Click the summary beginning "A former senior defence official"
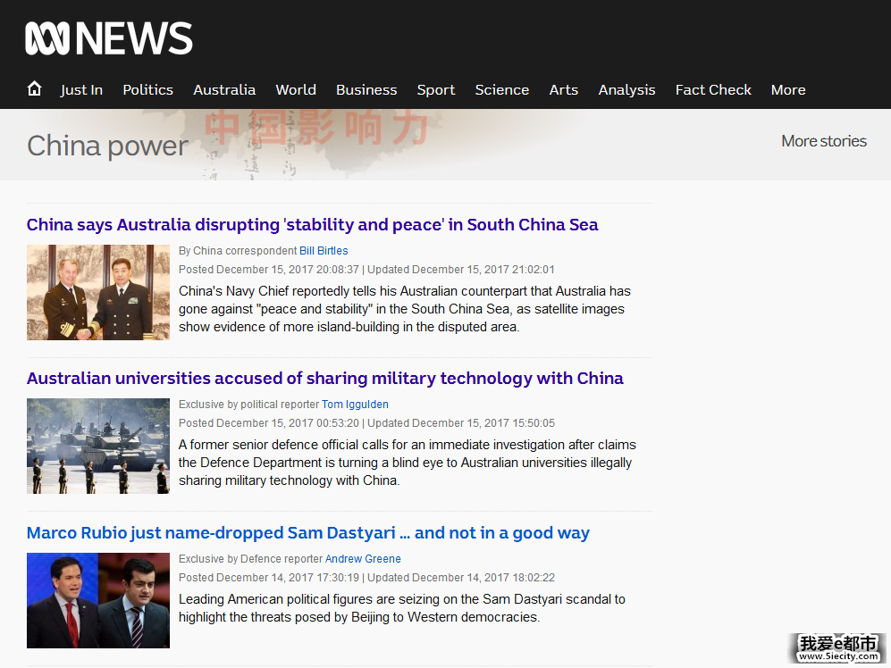Image resolution: width=891 pixels, height=668 pixels. (408, 463)
